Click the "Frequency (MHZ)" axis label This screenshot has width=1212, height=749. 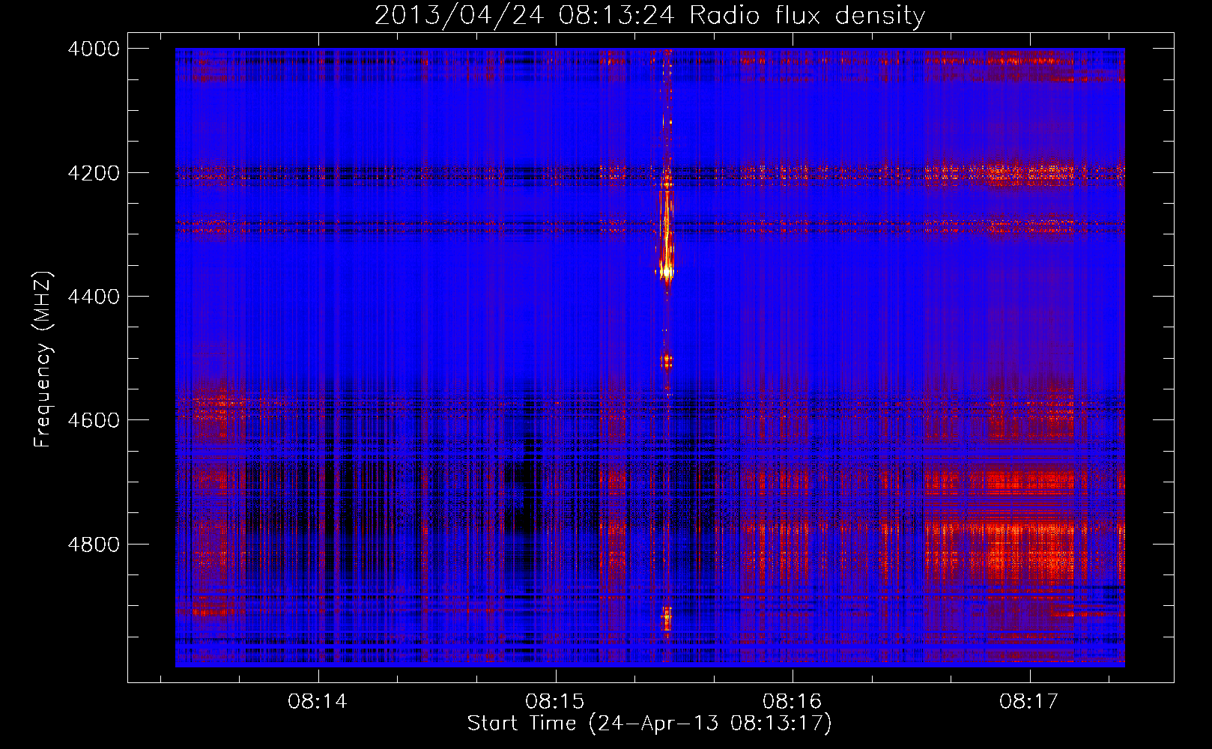43,360
